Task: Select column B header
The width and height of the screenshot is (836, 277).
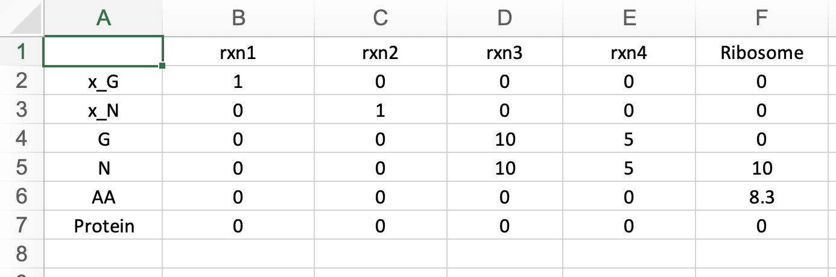Action: coord(238,18)
